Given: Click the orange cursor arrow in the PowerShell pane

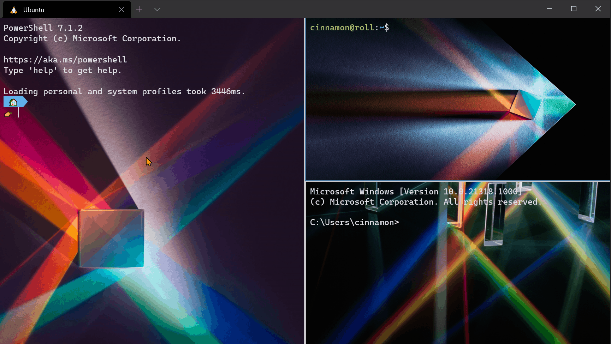Looking at the screenshot, I should [x=148, y=162].
